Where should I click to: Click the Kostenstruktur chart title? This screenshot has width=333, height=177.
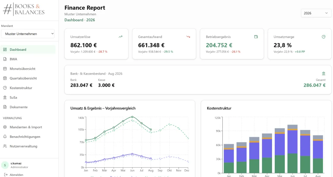click(x=219, y=108)
